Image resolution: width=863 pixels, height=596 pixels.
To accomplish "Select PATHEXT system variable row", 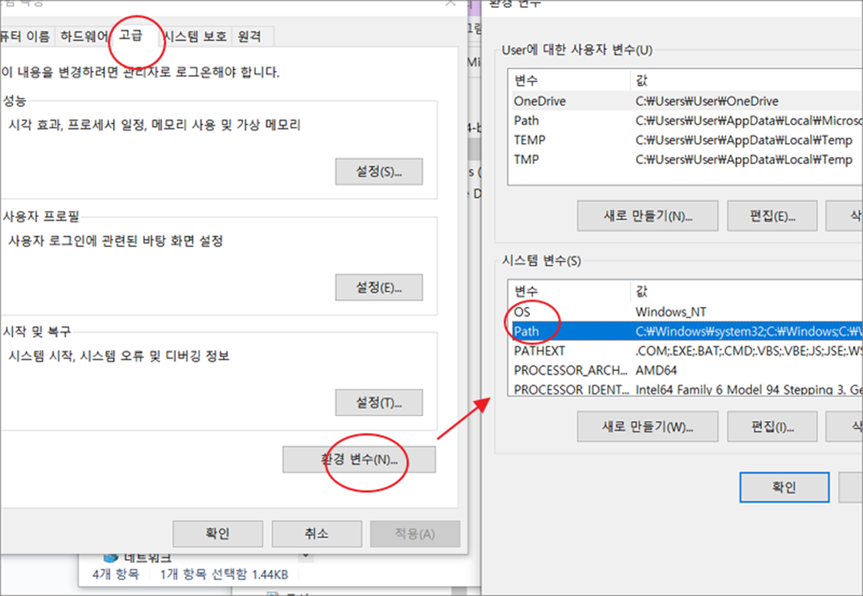I will coord(685,351).
